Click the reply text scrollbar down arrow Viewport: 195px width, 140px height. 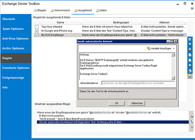[173, 78]
